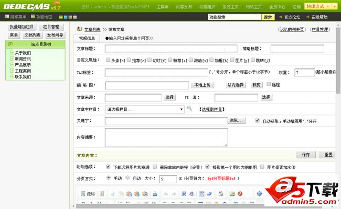Screen dimensions: 341x209
Task: Click the 文章标题 input field
Action: [x=171, y=49]
